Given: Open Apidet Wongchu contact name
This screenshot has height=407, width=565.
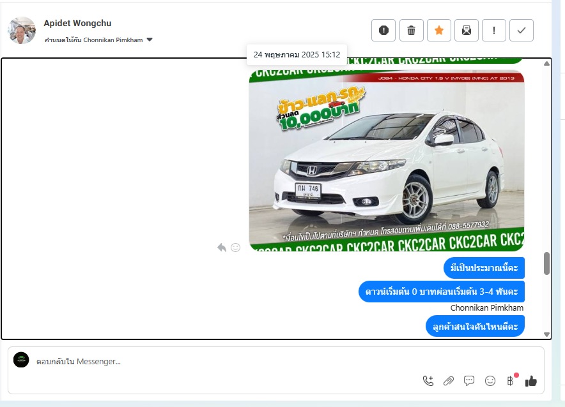Looking at the screenshot, I should [77, 23].
